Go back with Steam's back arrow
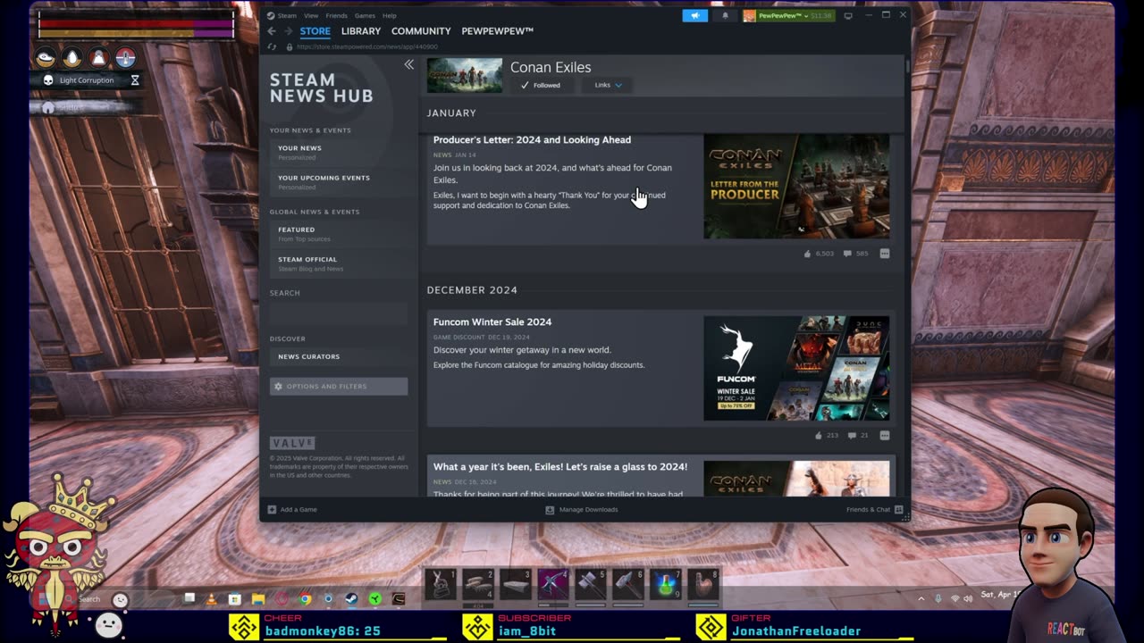The width and height of the screenshot is (1144, 643). click(x=272, y=31)
